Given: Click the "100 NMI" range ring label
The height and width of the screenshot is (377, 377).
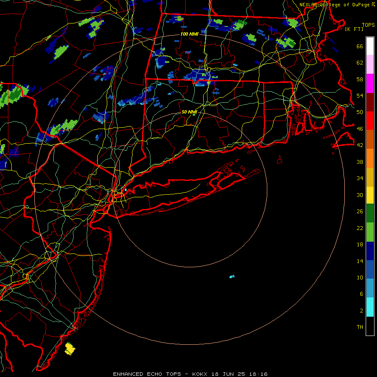Looking at the screenshot, I should click(x=189, y=34).
